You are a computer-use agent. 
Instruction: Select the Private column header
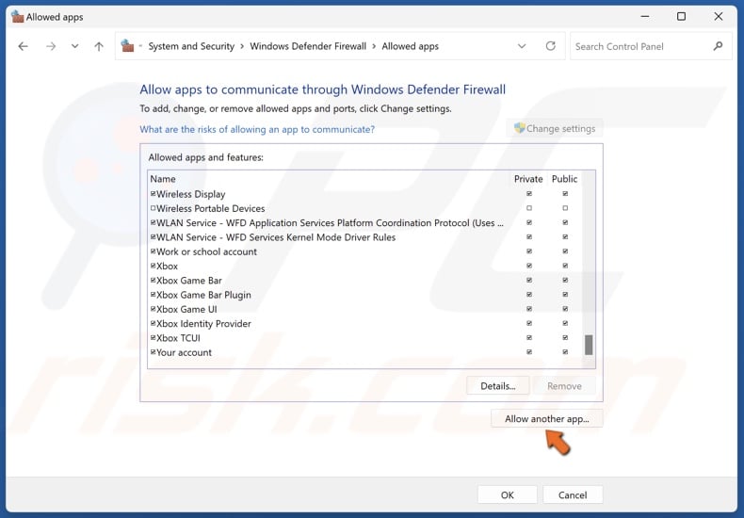[x=528, y=179]
